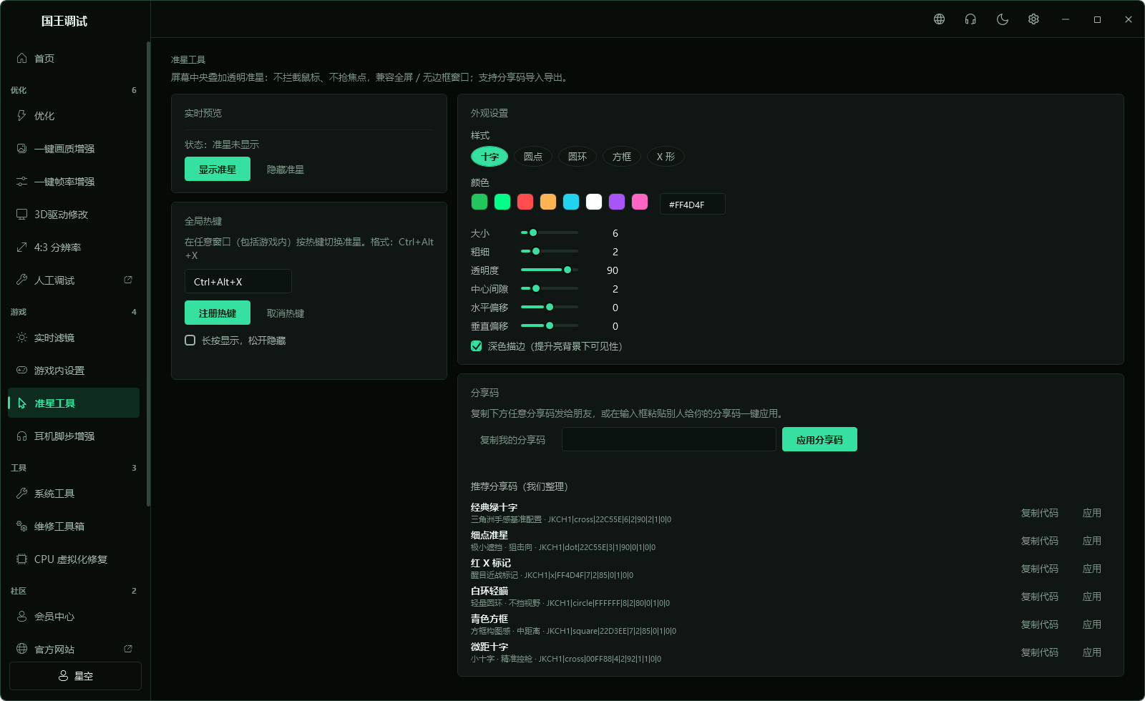The width and height of the screenshot is (1145, 701).
Task: Select X 形 crosshair style
Action: tap(666, 157)
